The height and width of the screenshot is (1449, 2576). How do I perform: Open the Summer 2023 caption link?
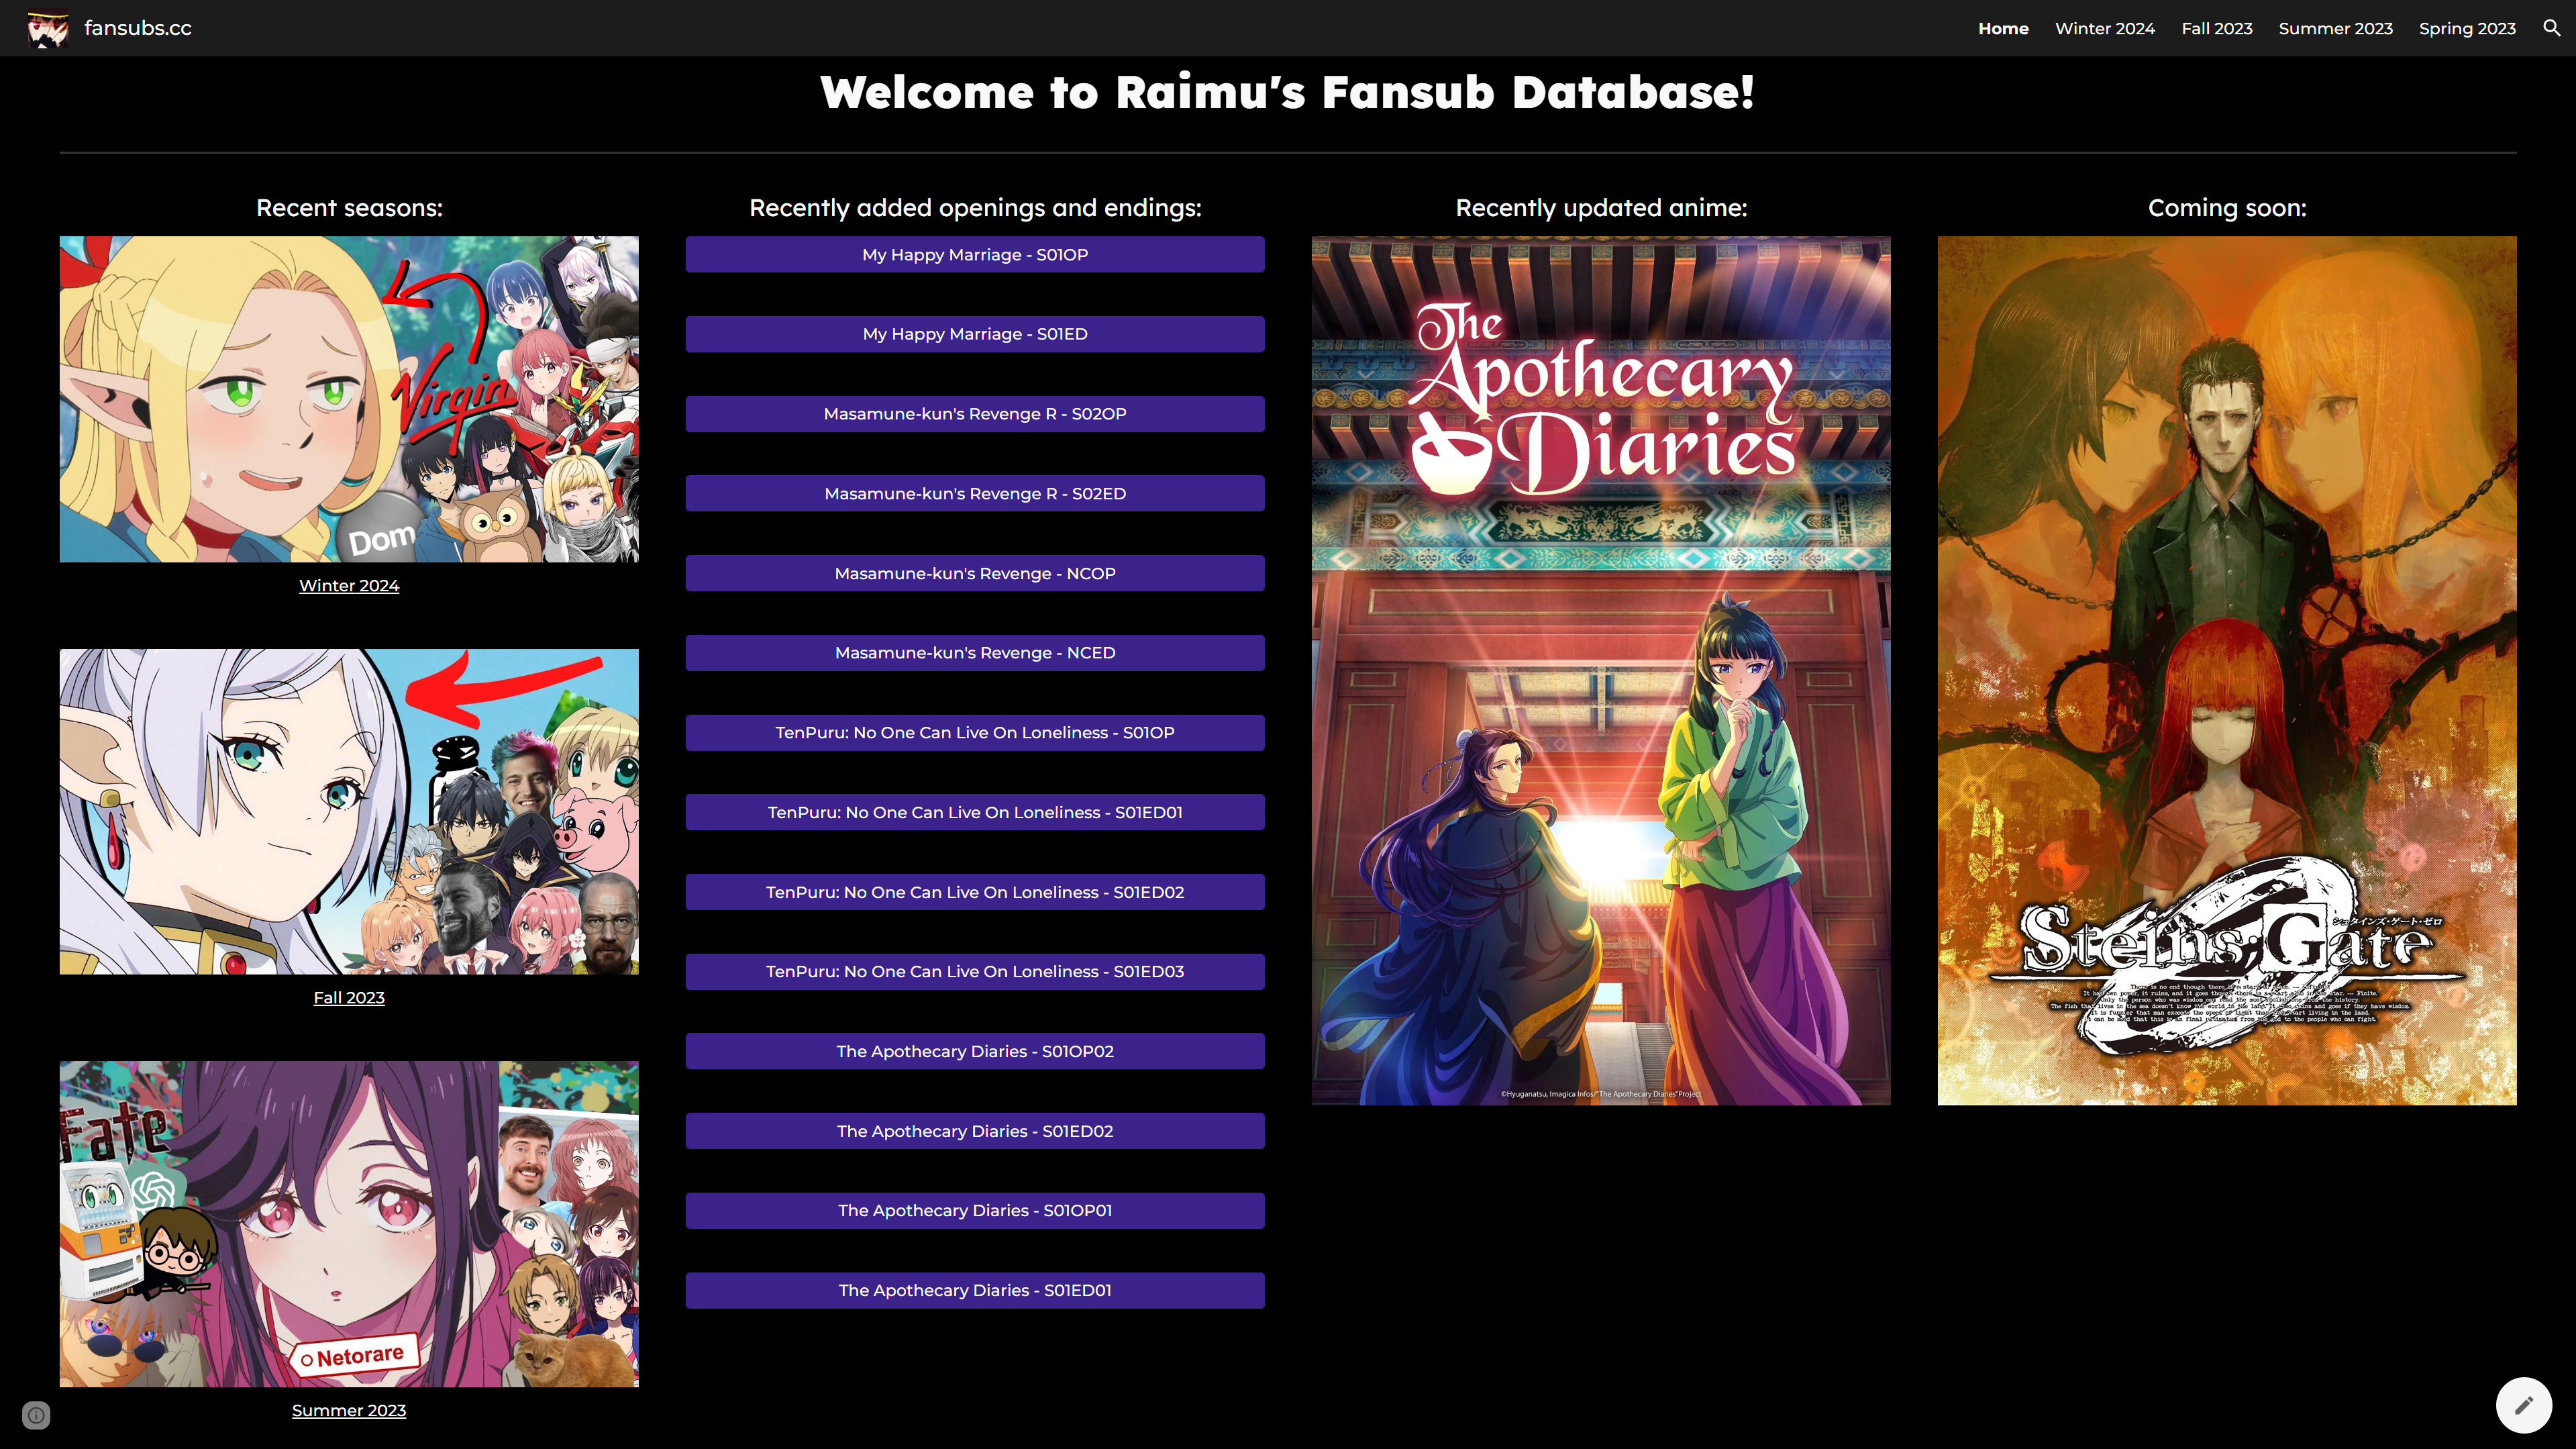point(348,1411)
